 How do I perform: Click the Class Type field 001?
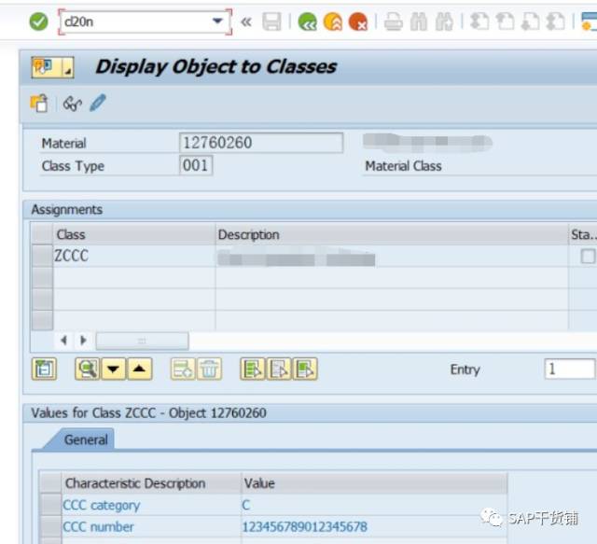tap(196, 165)
